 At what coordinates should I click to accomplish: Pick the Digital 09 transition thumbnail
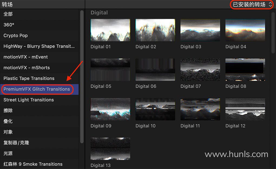(110, 109)
